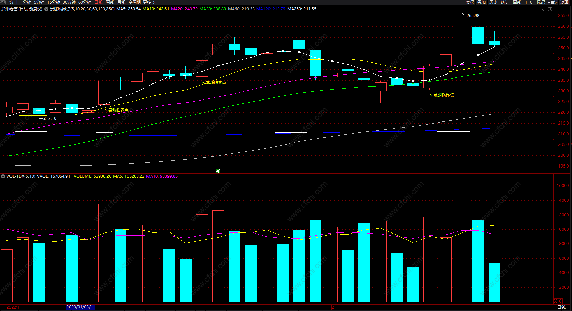
Task: Expand the 暴涨临界点 indicator settings circle
Action: [x=46, y=9]
